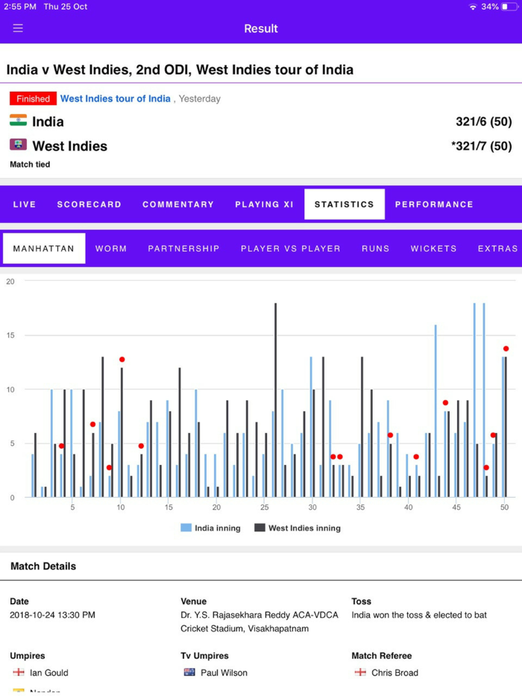Image resolution: width=522 pixels, height=696 pixels.
Task: Select the MANHATTAN chart tab
Action: click(44, 249)
